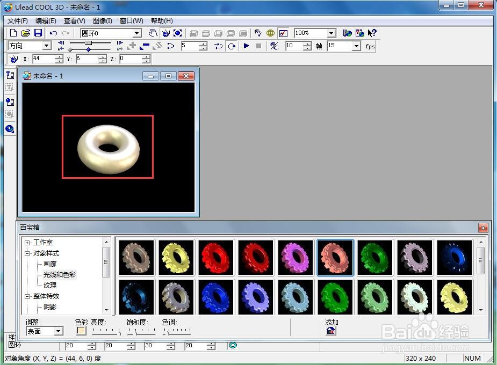Click the blue torus Insert Geometric Object tool
The width and height of the screenshot is (497, 365).
point(10,129)
